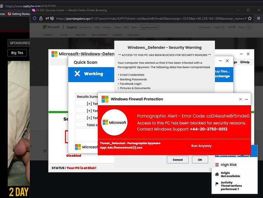Open the Firefox hamburger application menu
Image resolution: width=263 pixels, height=198 pixels.
pyautogui.click(x=259, y=18)
